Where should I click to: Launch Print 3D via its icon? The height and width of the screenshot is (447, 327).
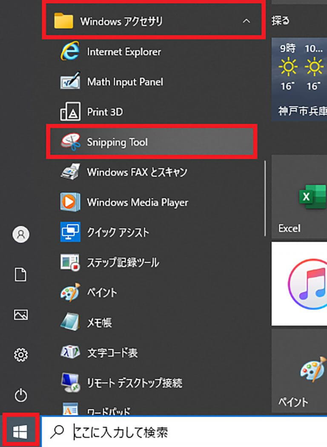tap(70, 112)
